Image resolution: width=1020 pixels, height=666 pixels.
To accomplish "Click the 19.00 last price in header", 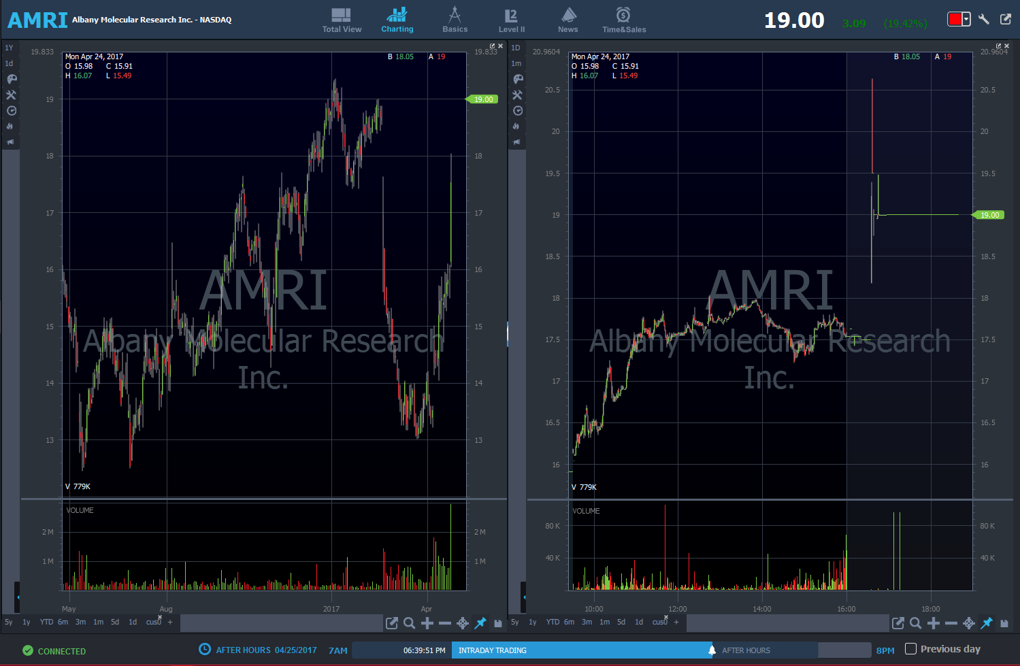I will [x=794, y=20].
